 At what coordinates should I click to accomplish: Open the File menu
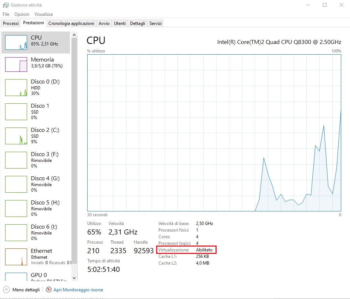(x=6, y=14)
